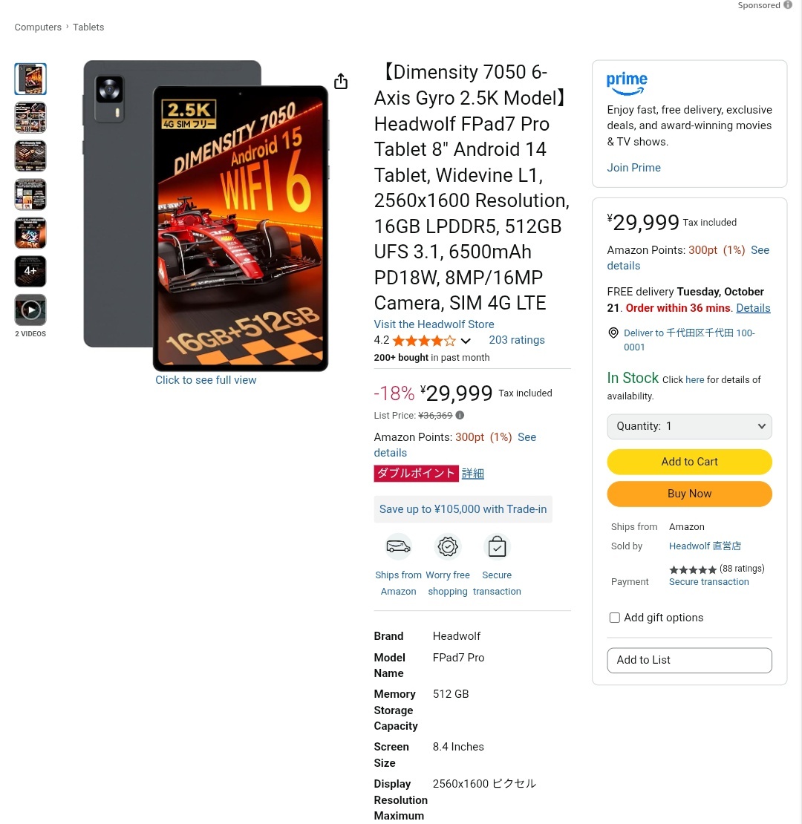Screen dimensions: 802x824
Task: Click the delivery location pin icon
Action: click(613, 333)
